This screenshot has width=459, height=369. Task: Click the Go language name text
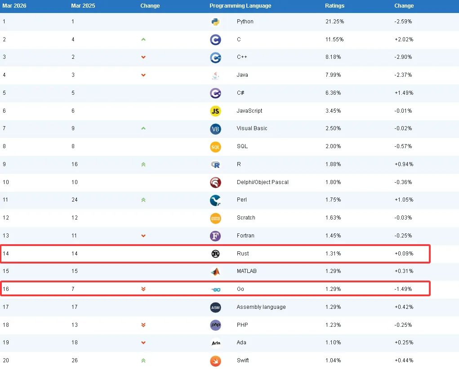(241, 289)
